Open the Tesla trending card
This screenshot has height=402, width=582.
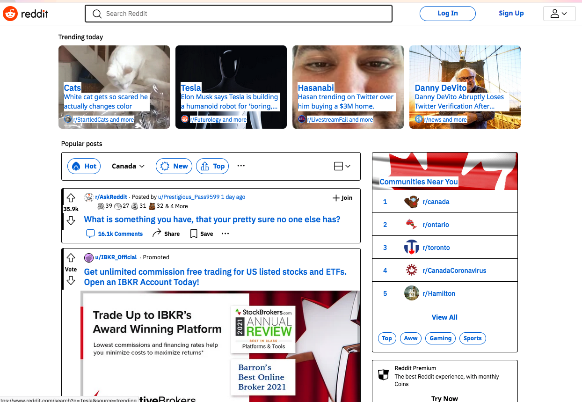pyautogui.click(x=231, y=87)
